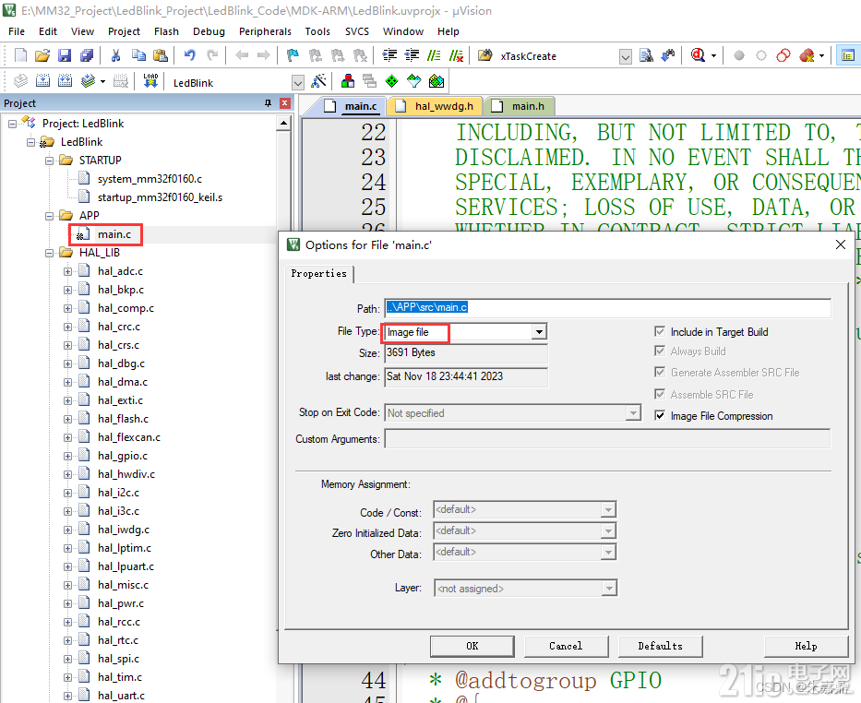Image resolution: width=861 pixels, height=703 pixels.
Task: Open the Code / Const memory dropdown
Action: point(608,510)
